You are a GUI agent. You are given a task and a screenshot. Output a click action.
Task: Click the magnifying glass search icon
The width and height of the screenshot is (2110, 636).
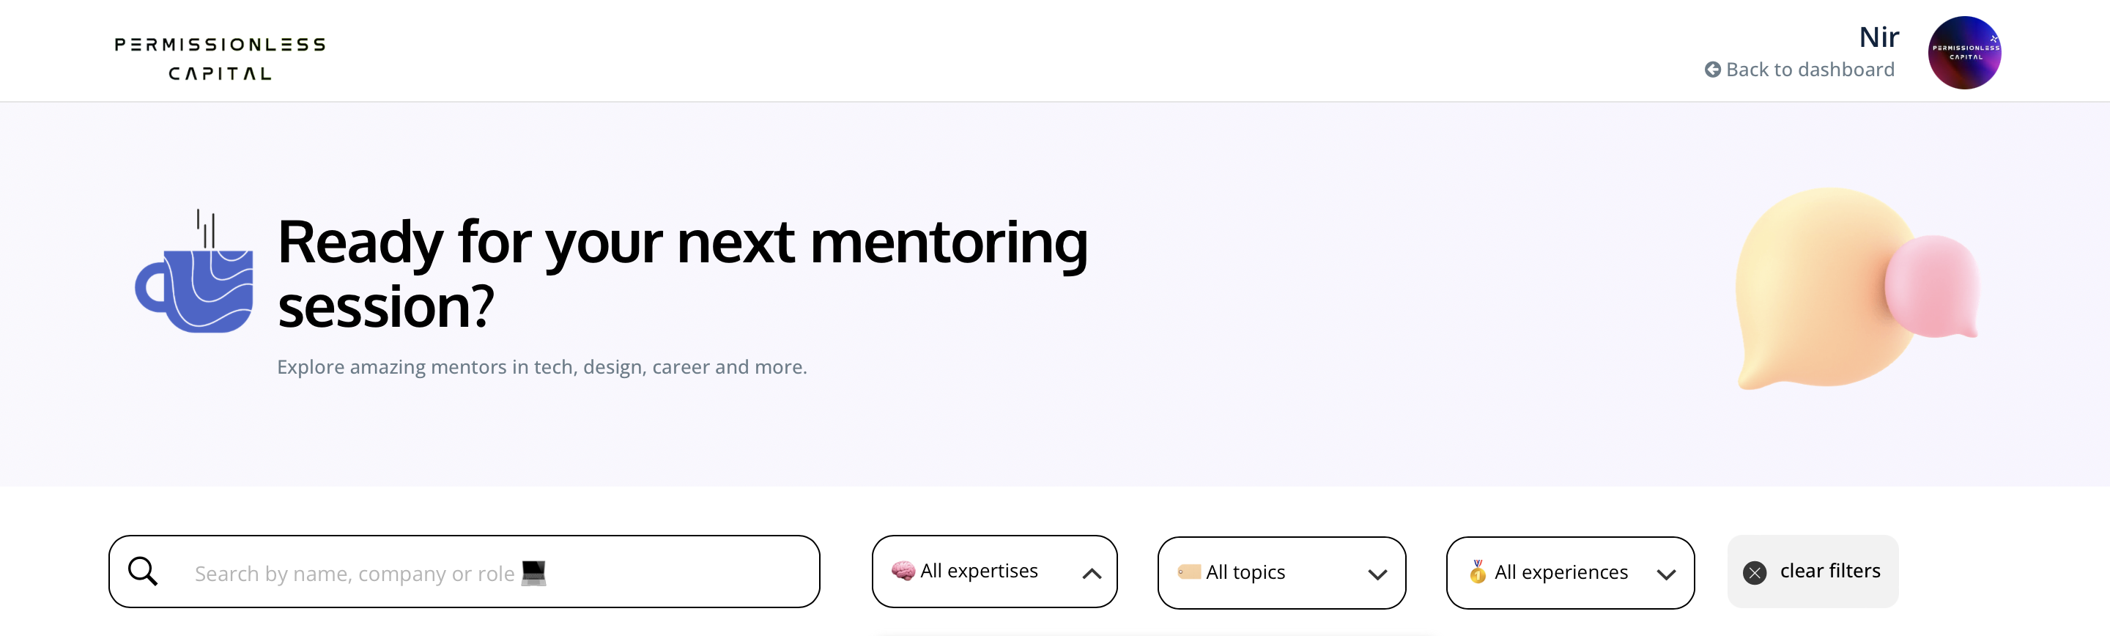coord(143,572)
